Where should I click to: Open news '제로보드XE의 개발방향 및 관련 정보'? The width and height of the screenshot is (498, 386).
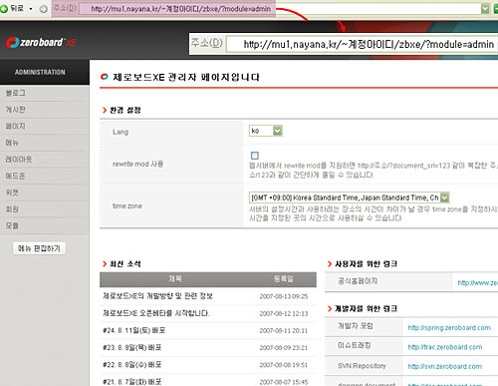pos(157,296)
